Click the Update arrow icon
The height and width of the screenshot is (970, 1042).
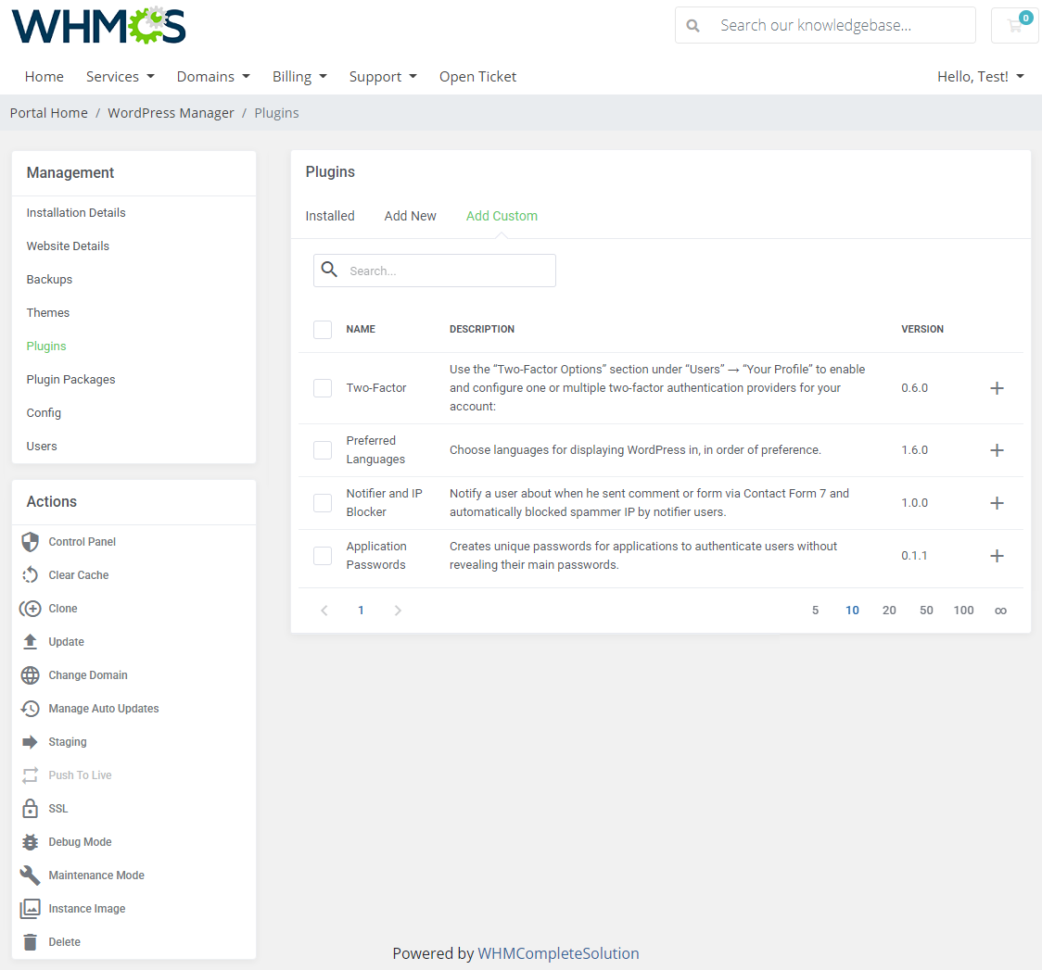29,641
